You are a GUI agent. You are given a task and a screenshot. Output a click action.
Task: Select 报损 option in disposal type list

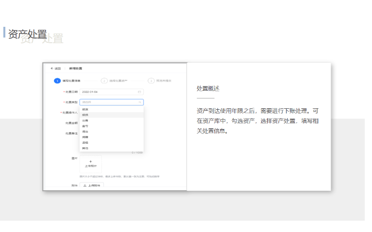[85, 115]
